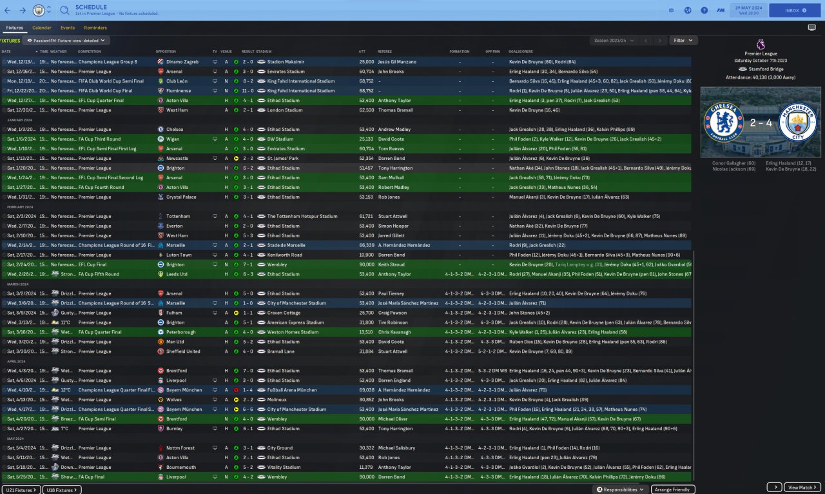Click Stamford Bridge in the match panel
This screenshot has height=494, width=825.
(764, 69)
